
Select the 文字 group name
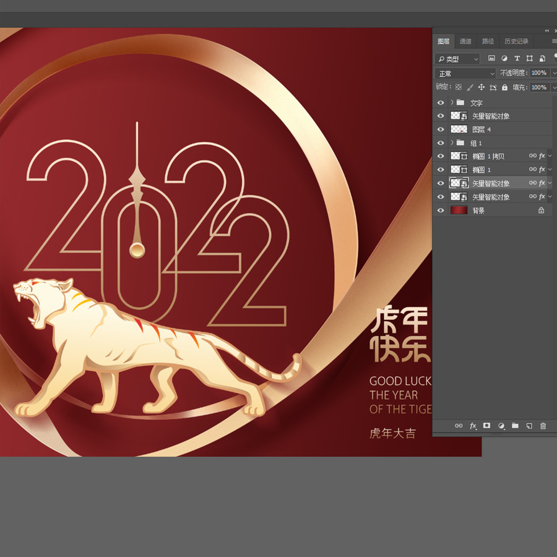(x=477, y=103)
